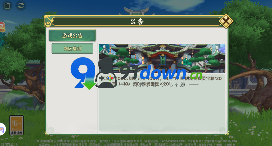Tap the 随机宠物真灵宝箱*20 announcement text
Image resolution: width=272 pixels, height=146 pixels.
(x=201, y=78)
